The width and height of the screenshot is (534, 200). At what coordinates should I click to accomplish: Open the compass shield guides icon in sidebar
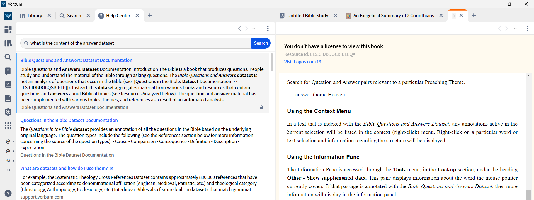pyautogui.click(x=8, y=112)
